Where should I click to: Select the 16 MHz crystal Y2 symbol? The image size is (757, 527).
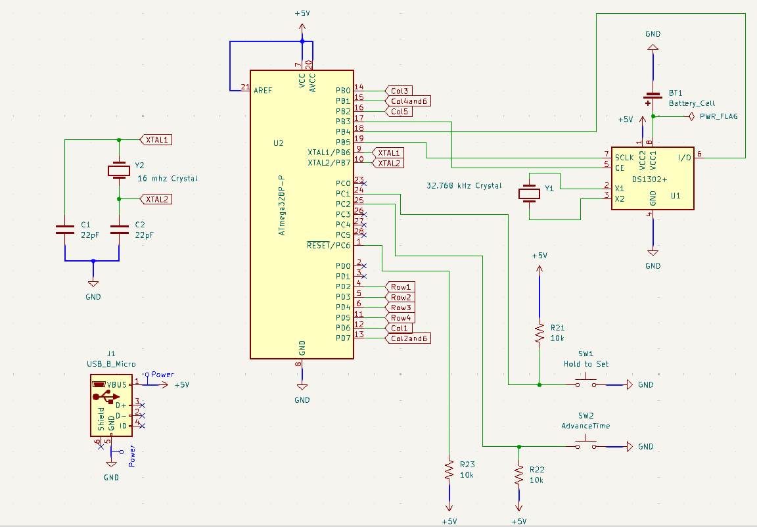point(119,171)
